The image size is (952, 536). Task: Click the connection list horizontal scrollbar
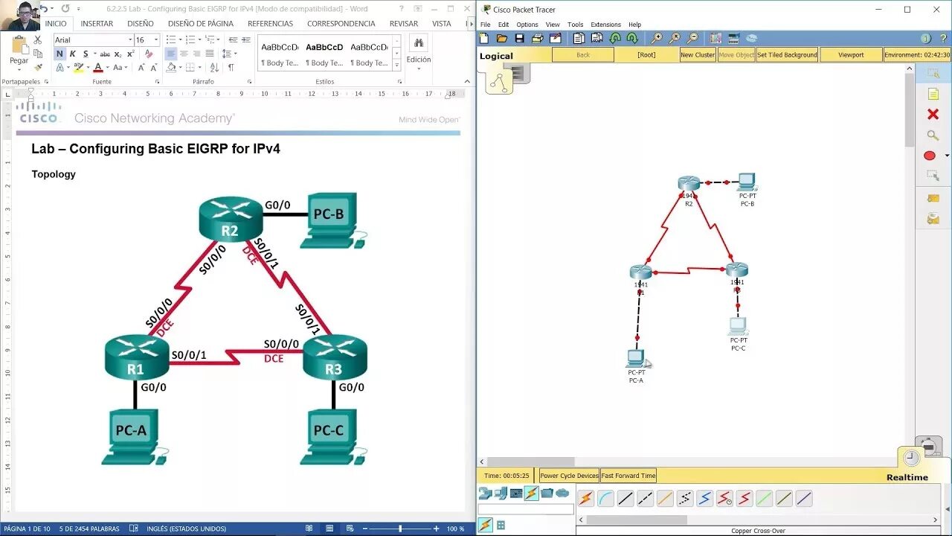click(x=636, y=520)
